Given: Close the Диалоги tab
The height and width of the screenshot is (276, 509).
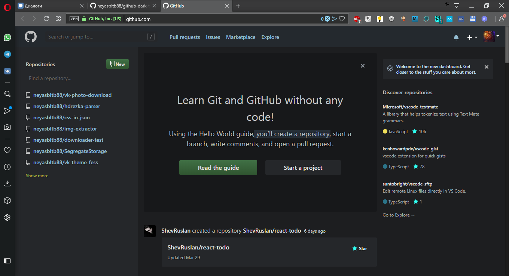Looking at the screenshot, I should tap(82, 6).
